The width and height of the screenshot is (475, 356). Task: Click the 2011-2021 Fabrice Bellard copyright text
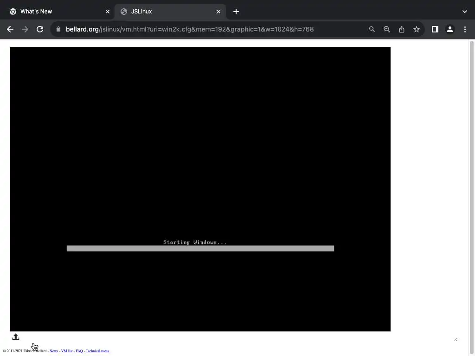click(x=25, y=351)
